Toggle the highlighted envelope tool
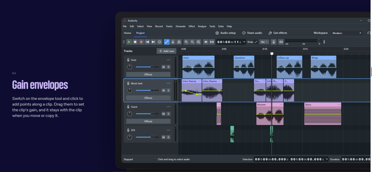 [x=167, y=42]
